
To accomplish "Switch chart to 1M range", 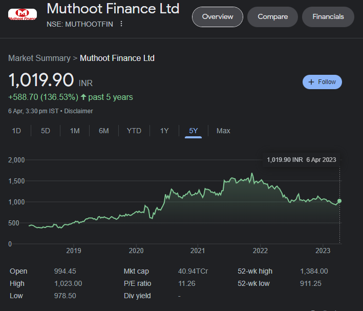I will (75, 131).
